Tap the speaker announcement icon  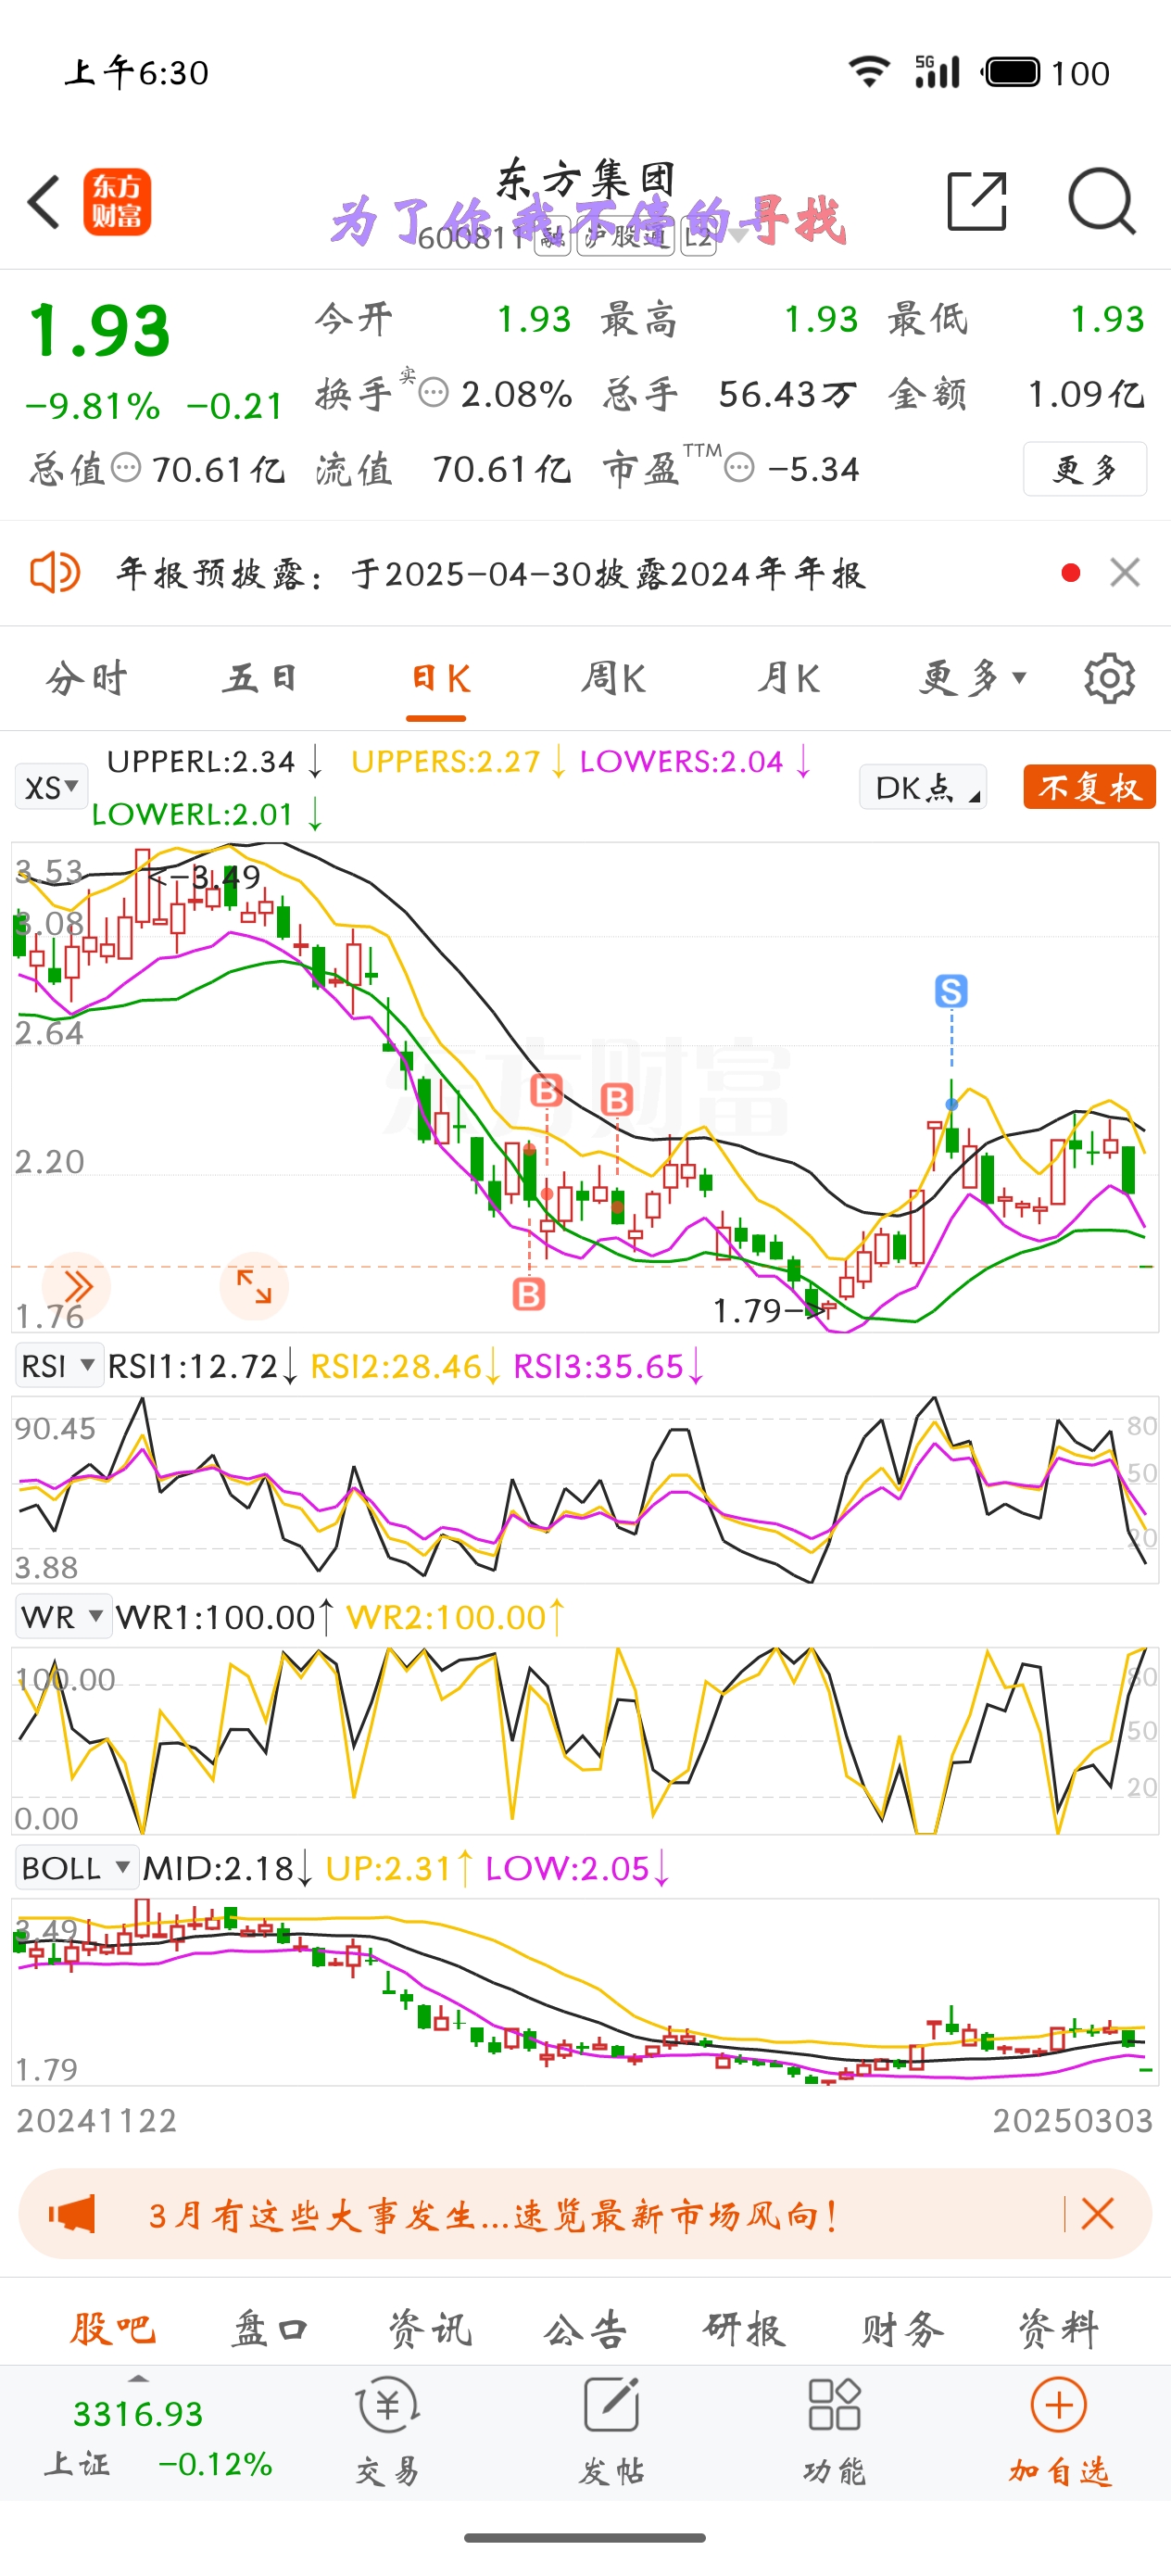click(x=54, y=573)
